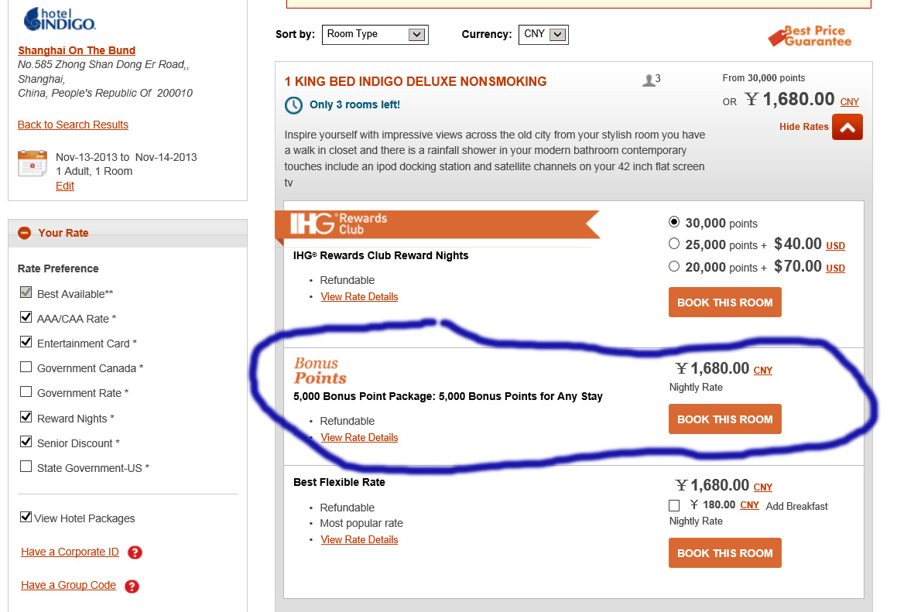The height and width of the screenshot is (612, 897).
Task: Open the Sort by Room Type dropdown
Action: [x=375, y=34]
